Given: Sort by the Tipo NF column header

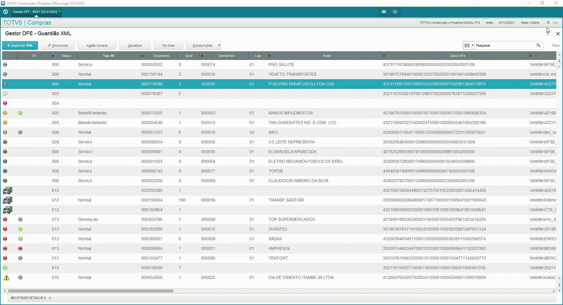Looking at the screenshot, I should [x=108, y=56].
